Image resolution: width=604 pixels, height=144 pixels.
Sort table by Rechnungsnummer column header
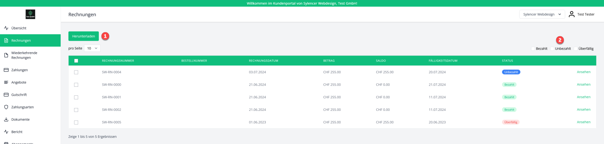[118, 61]
